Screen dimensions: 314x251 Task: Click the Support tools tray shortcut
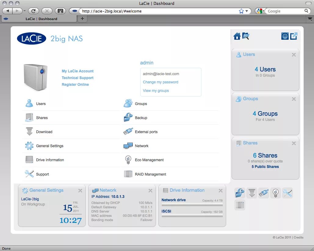tap(287, 193)
